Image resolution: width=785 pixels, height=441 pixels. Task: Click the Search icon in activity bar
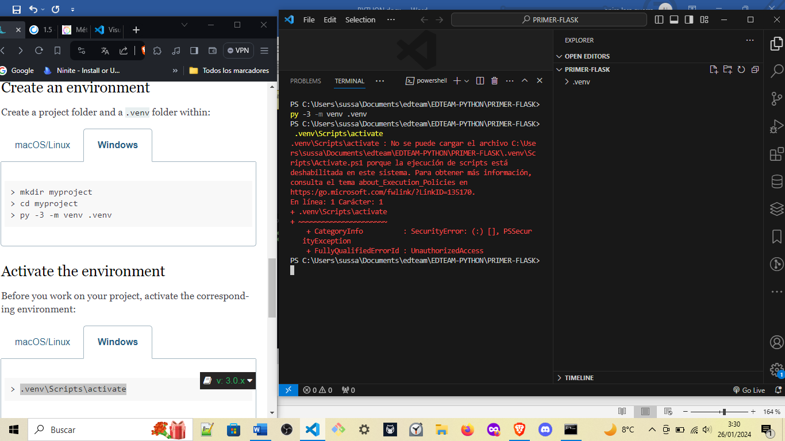click(x=776, y=71)
